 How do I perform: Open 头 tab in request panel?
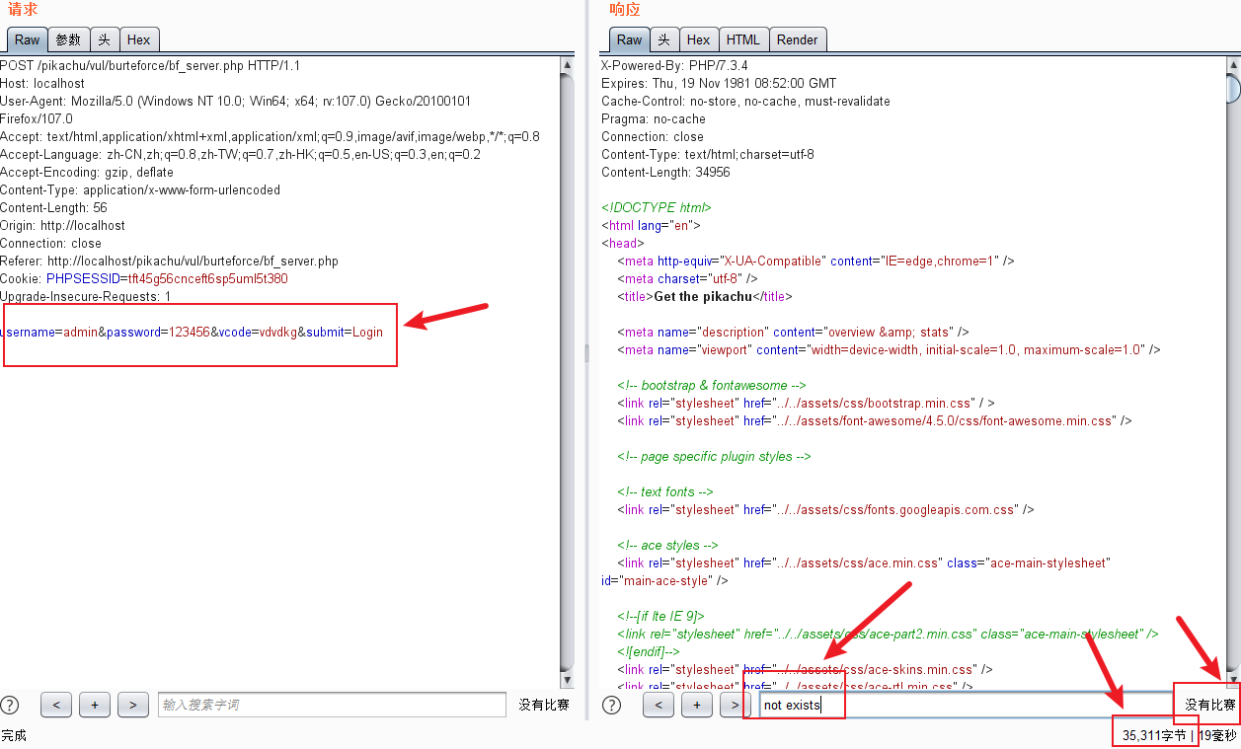click(x=104, y=39)
